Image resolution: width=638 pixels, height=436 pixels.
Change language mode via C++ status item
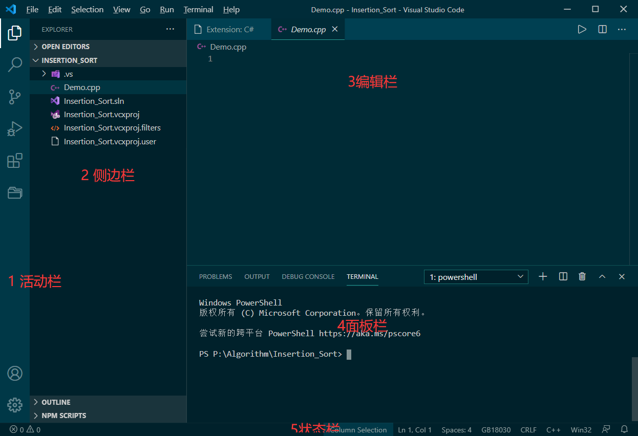(x=554, y=430)
